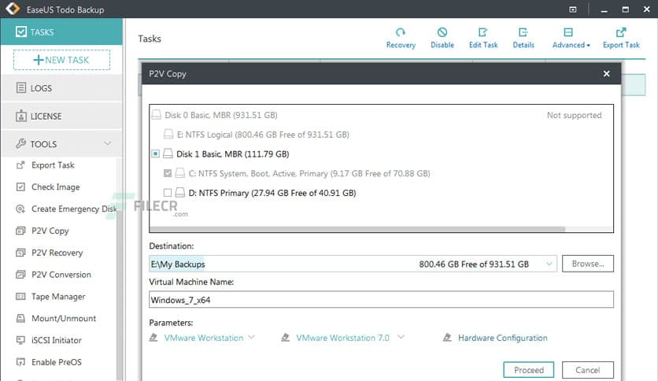Click the P2V Recovery sidebar icon
The image size is (658, 381).
tap(20, 253)
